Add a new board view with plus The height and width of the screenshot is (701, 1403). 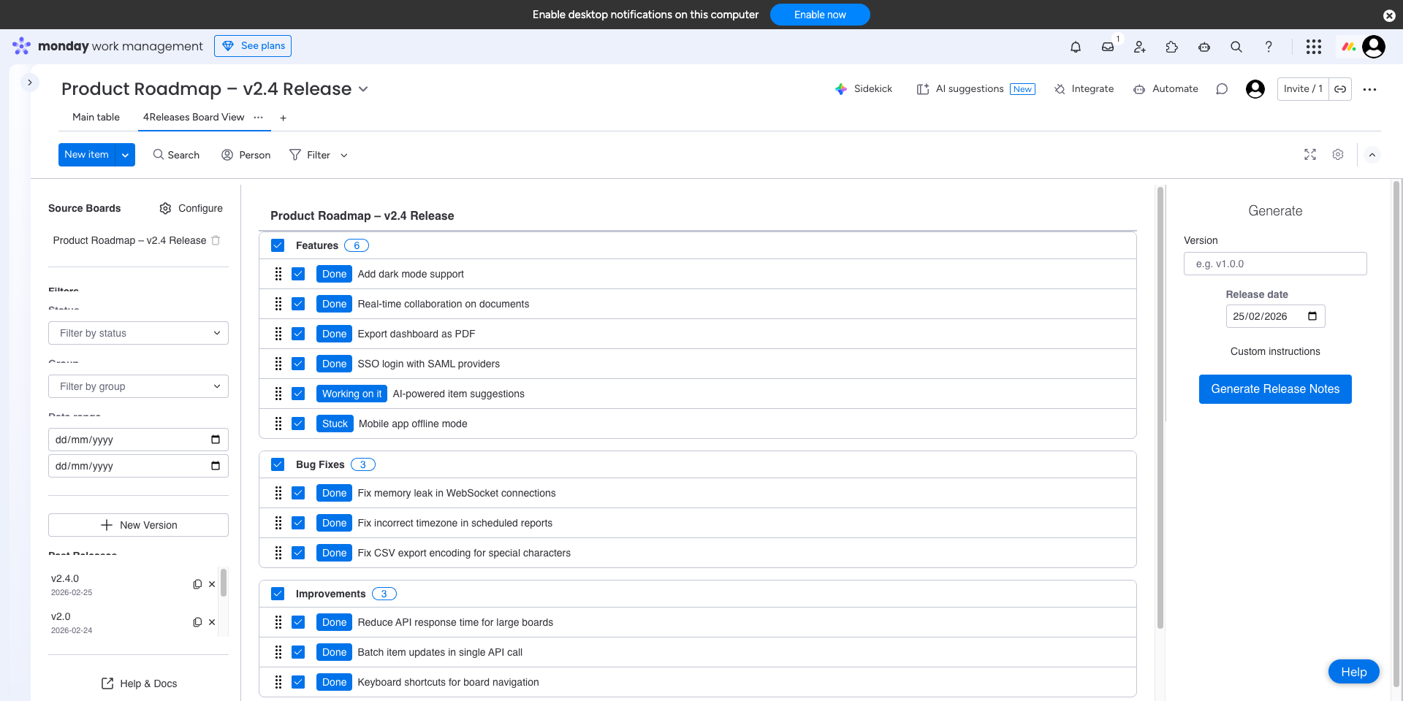283,118
